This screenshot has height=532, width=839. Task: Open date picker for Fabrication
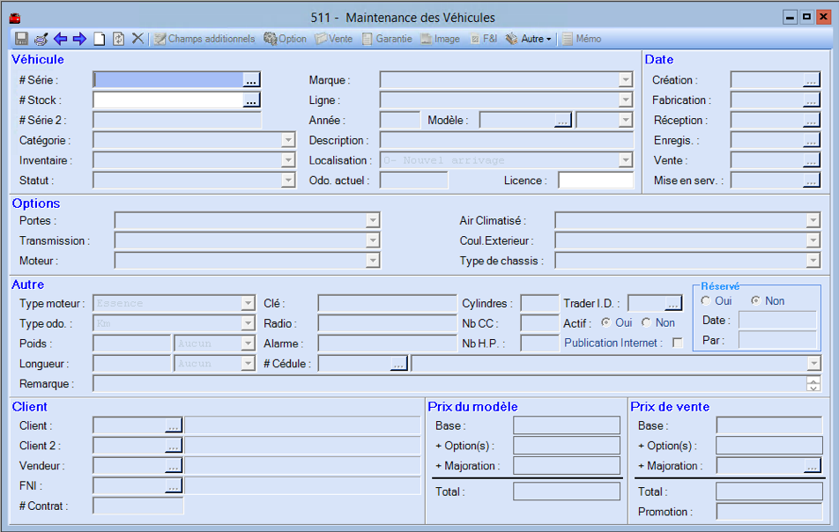point(811,100)
